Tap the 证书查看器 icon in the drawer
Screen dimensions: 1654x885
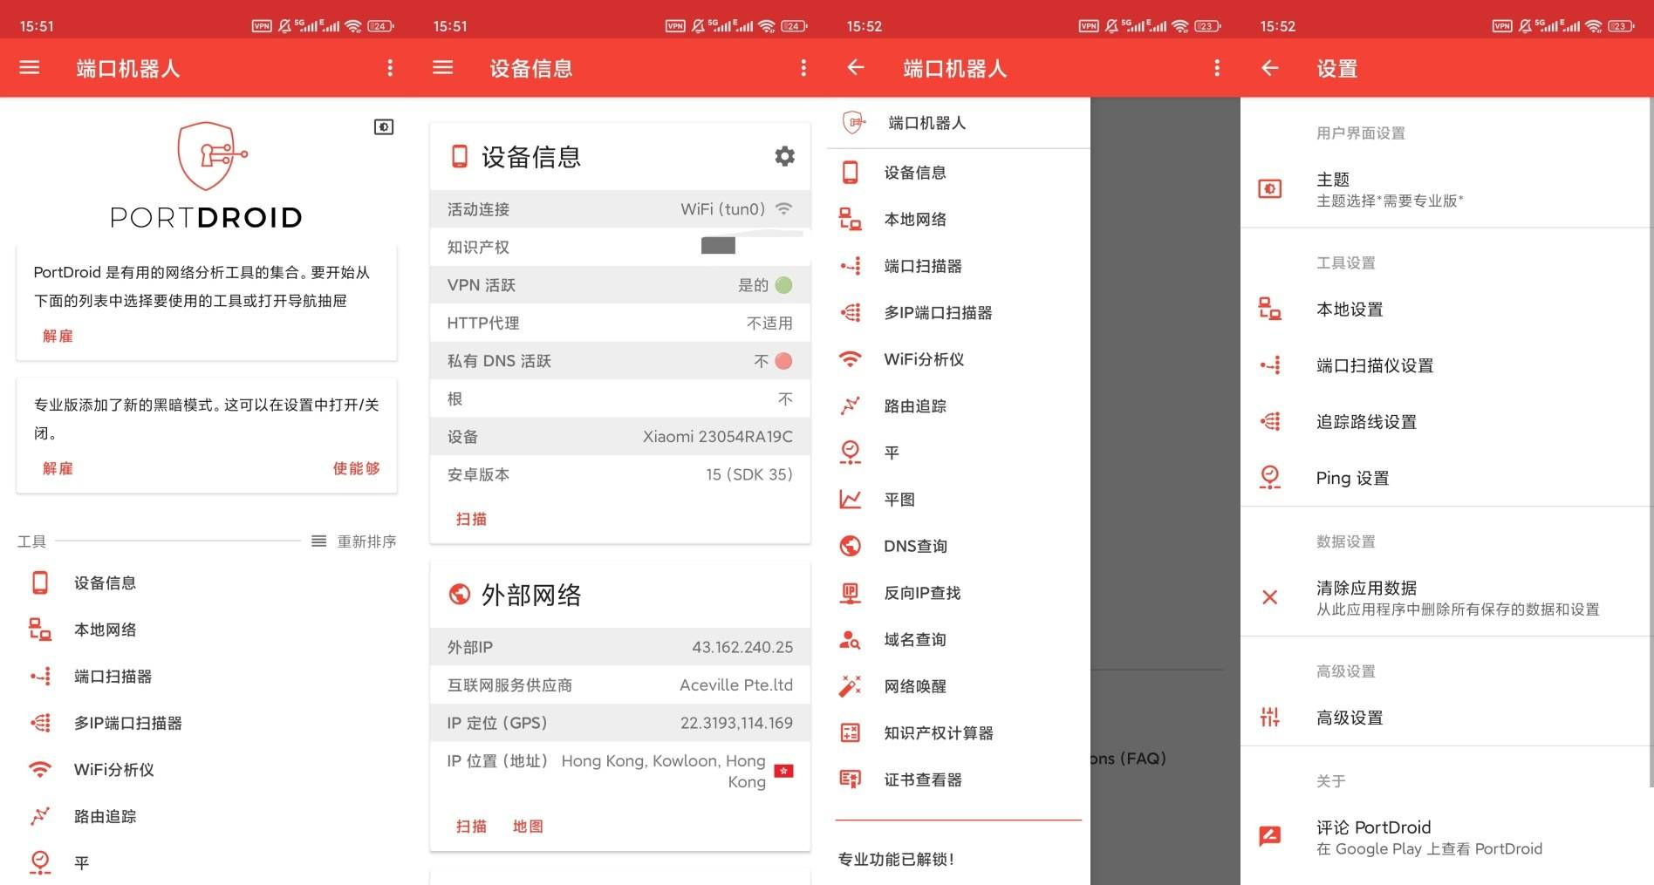(850, 779)
